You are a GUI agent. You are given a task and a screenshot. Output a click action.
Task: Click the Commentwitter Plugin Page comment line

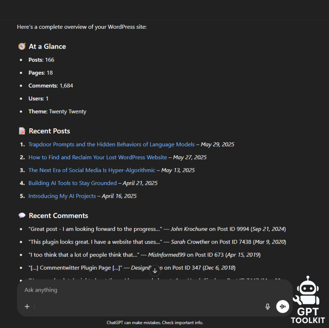[x=132, y=268]
